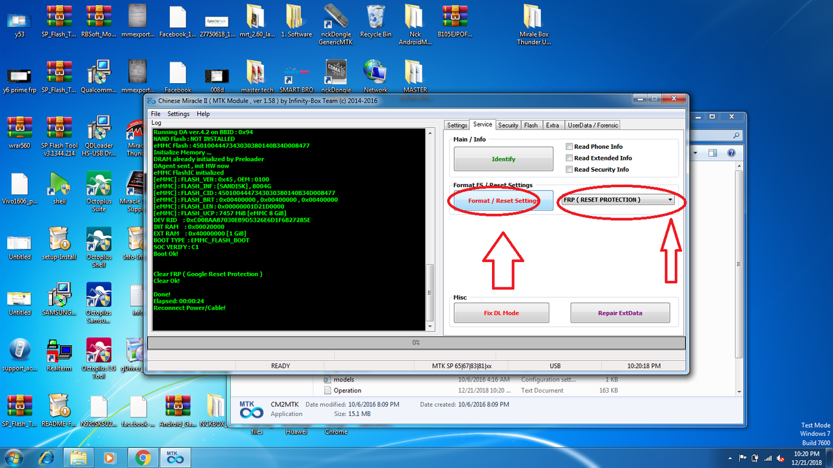Open the SP Flash Tool v3.1344.214 archive
Viewport: 833px width, 468px height.
pyautogui.click(x=59, y=136)
